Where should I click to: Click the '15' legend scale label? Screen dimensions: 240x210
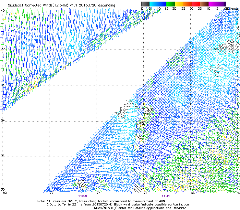pyautogui.click(x=166, y=9)
